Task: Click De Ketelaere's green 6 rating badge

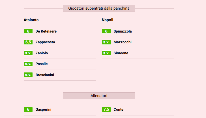Action: click(28, 31)
